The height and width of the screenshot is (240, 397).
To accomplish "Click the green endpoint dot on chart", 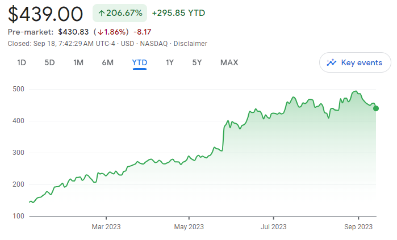I will (x=376, y=108).
